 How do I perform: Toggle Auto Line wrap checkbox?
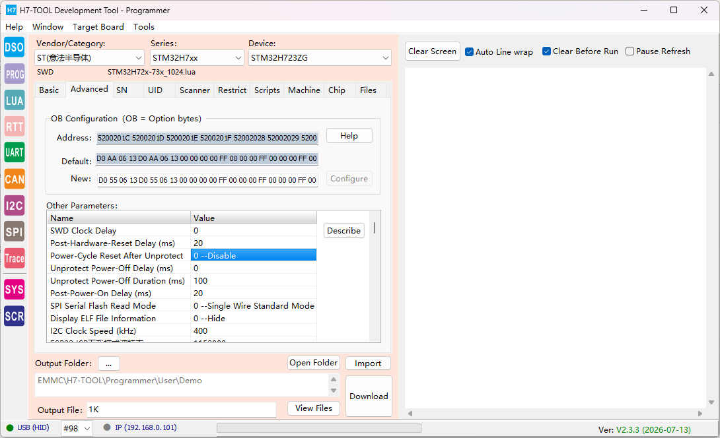pyautogui.click(x=469, y=52)
